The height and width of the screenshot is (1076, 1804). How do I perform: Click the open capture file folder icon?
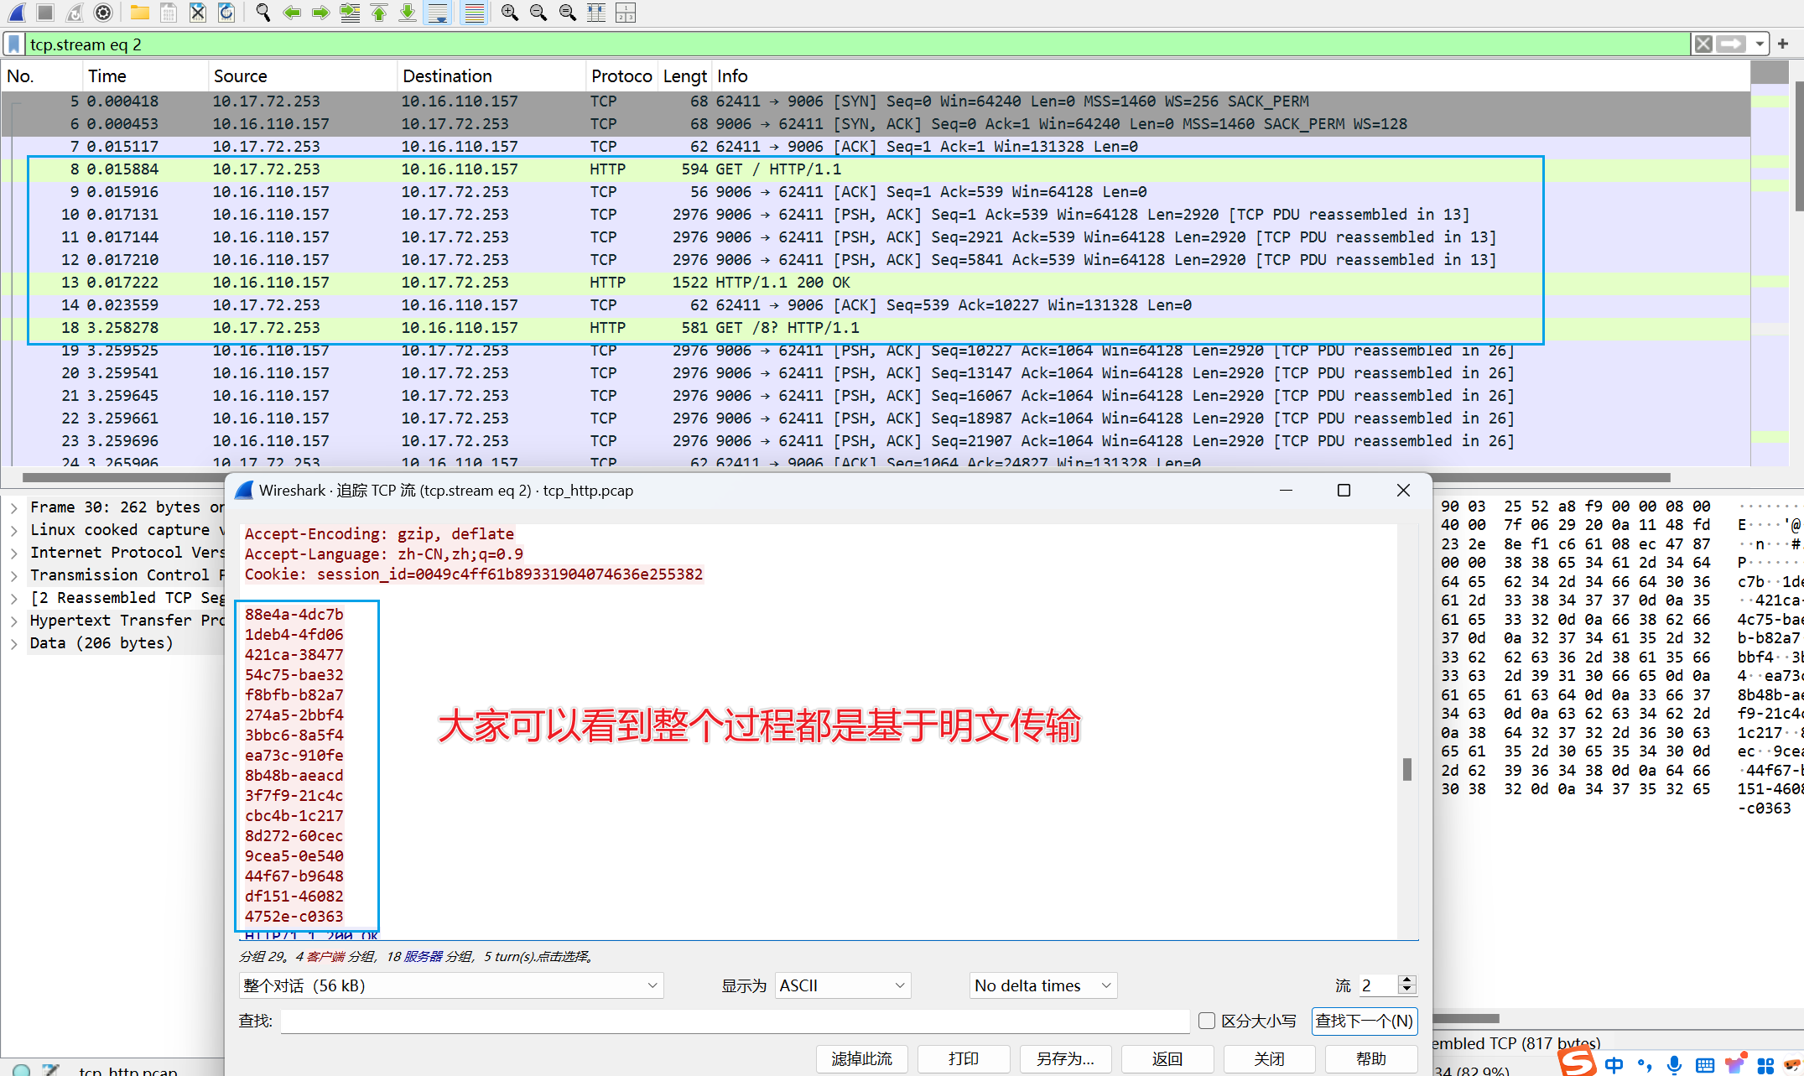click(x=139, y=13)
